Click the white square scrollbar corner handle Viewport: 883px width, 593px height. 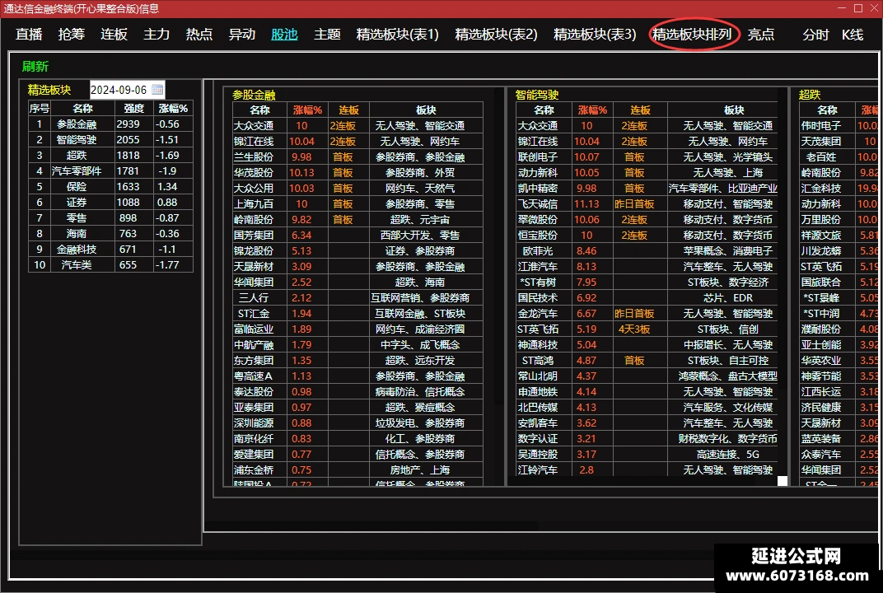click(783, 480)
